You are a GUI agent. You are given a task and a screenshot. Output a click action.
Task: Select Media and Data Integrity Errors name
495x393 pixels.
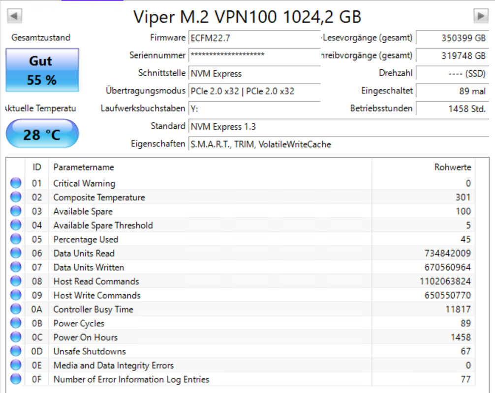[114, 365]
